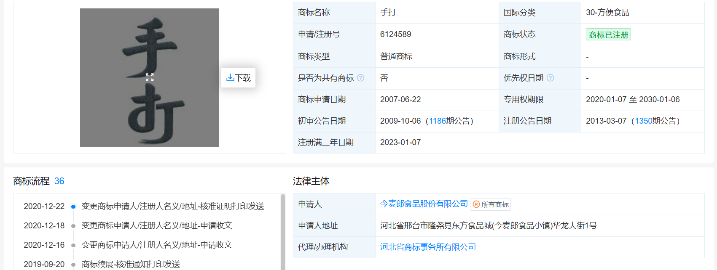Click the download icon beside trademark image
717x270 pixels.
tap(230, 78)
